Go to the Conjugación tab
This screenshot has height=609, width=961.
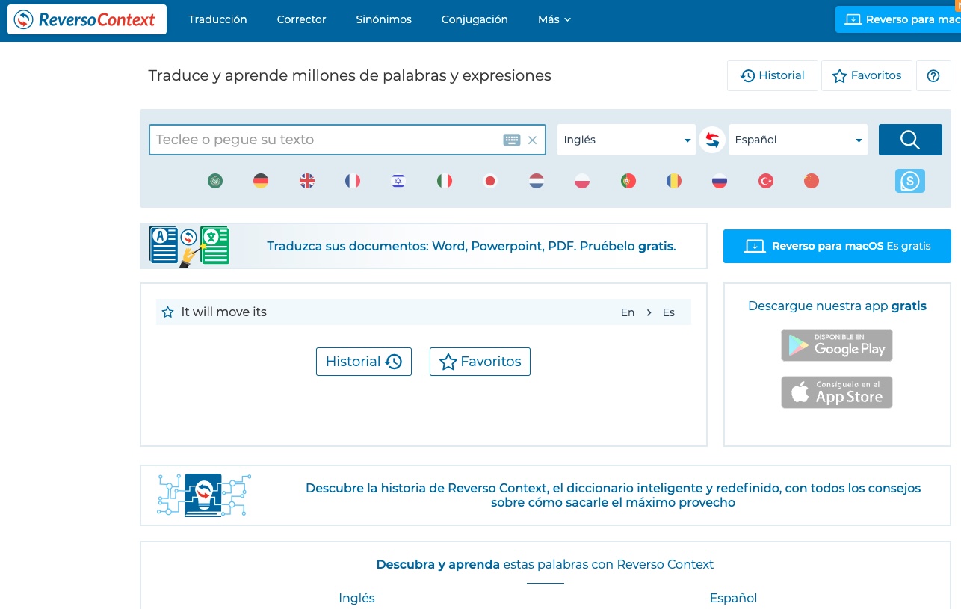[x=475, y=19]
